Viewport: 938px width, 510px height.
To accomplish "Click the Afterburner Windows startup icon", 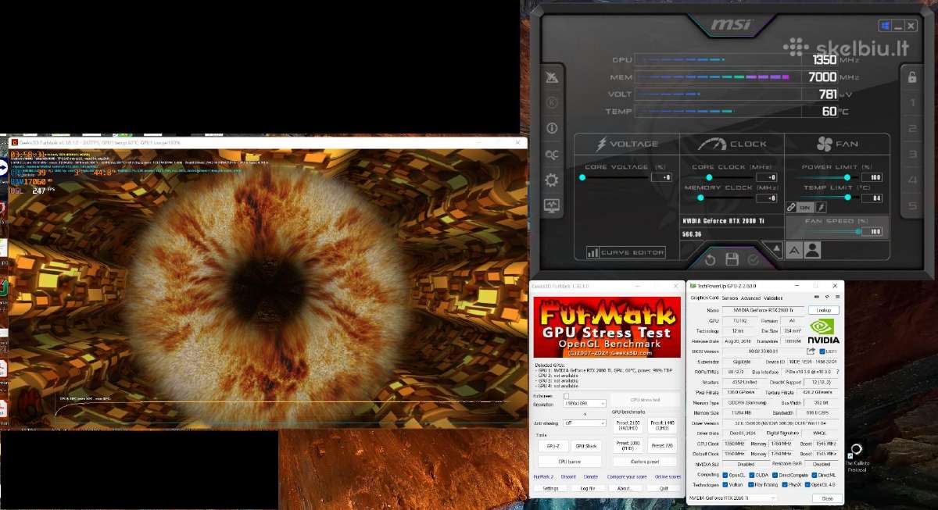I will click(885, 26).
